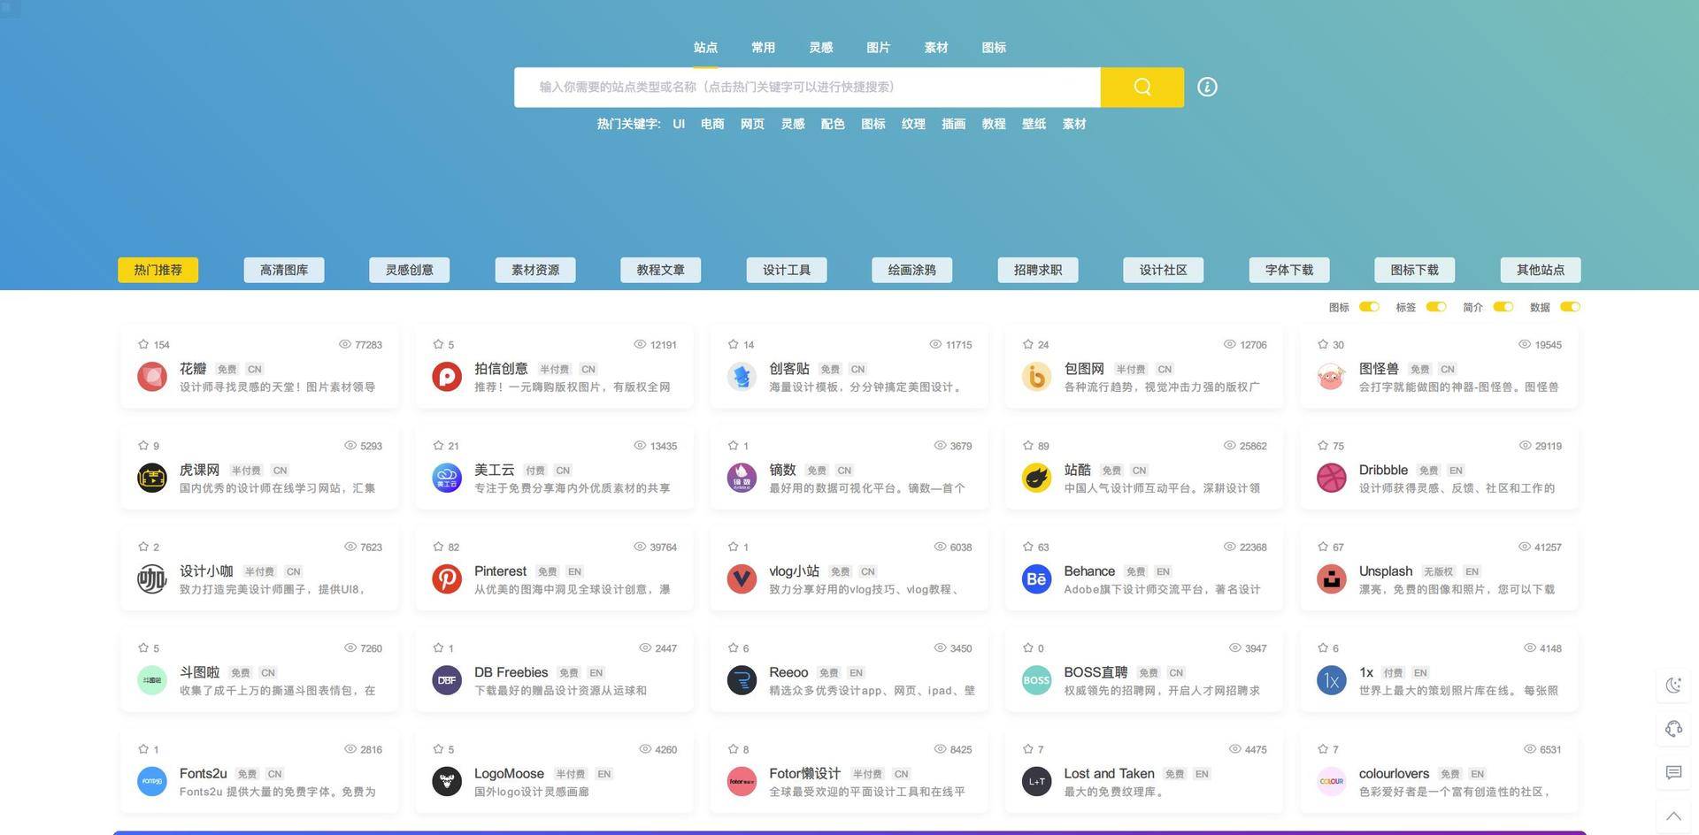Click the back-to-top arrow icon
This screenshot has width=1699, height=835.
tap(1673, 816)
